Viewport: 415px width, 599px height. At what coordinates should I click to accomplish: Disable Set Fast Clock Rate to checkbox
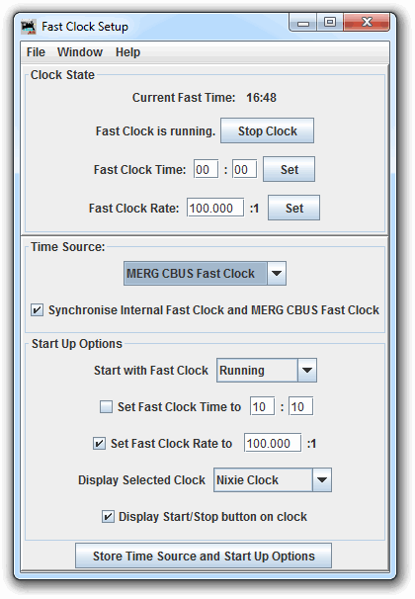pos(99,443)
